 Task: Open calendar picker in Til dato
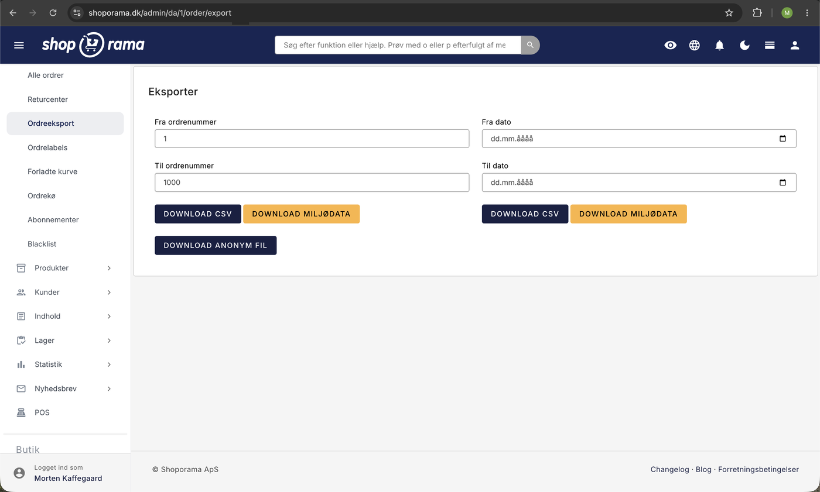pos(783,183)
